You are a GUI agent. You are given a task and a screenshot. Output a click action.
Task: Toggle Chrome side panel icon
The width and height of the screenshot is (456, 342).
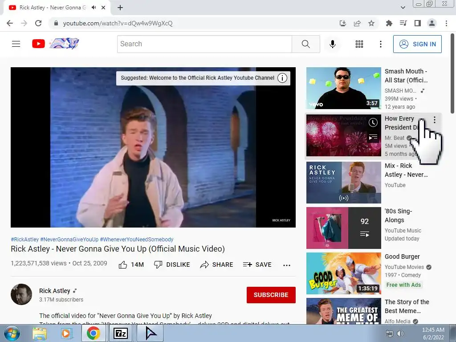(418, 23)
